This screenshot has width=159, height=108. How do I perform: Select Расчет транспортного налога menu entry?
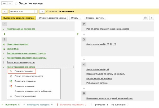[29, 76]
